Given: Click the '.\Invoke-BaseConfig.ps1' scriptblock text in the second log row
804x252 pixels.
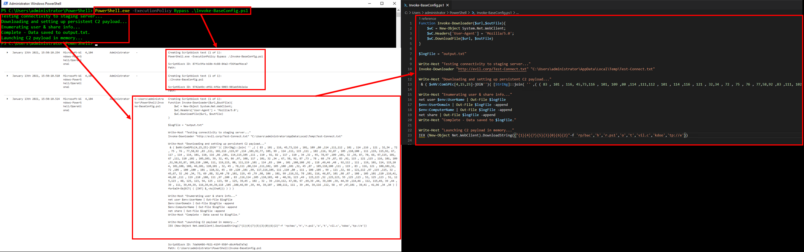Looking at the screenshot, I should [x=186, y=80].
